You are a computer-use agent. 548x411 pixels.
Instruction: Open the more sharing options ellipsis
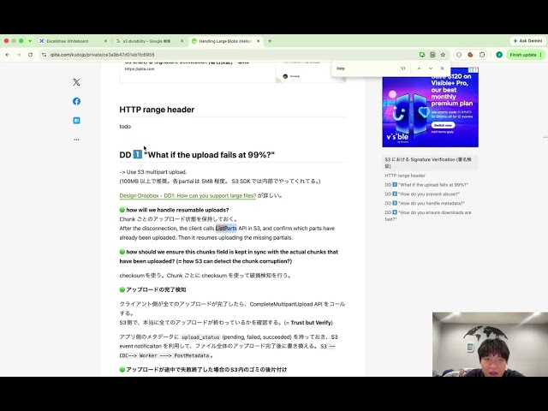76,140
